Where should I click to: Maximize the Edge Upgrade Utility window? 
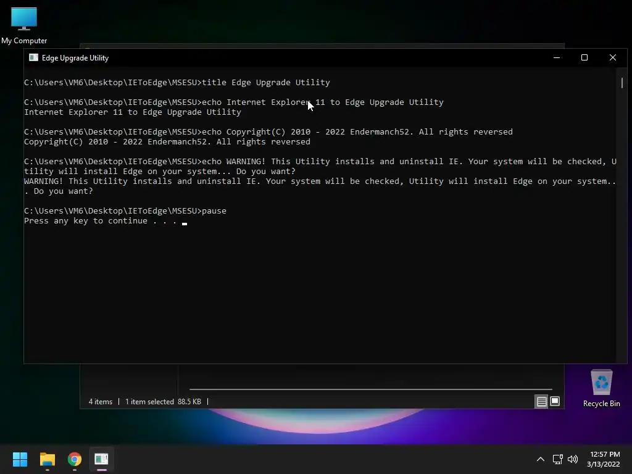pyautogui.click(x=584, y=57)
